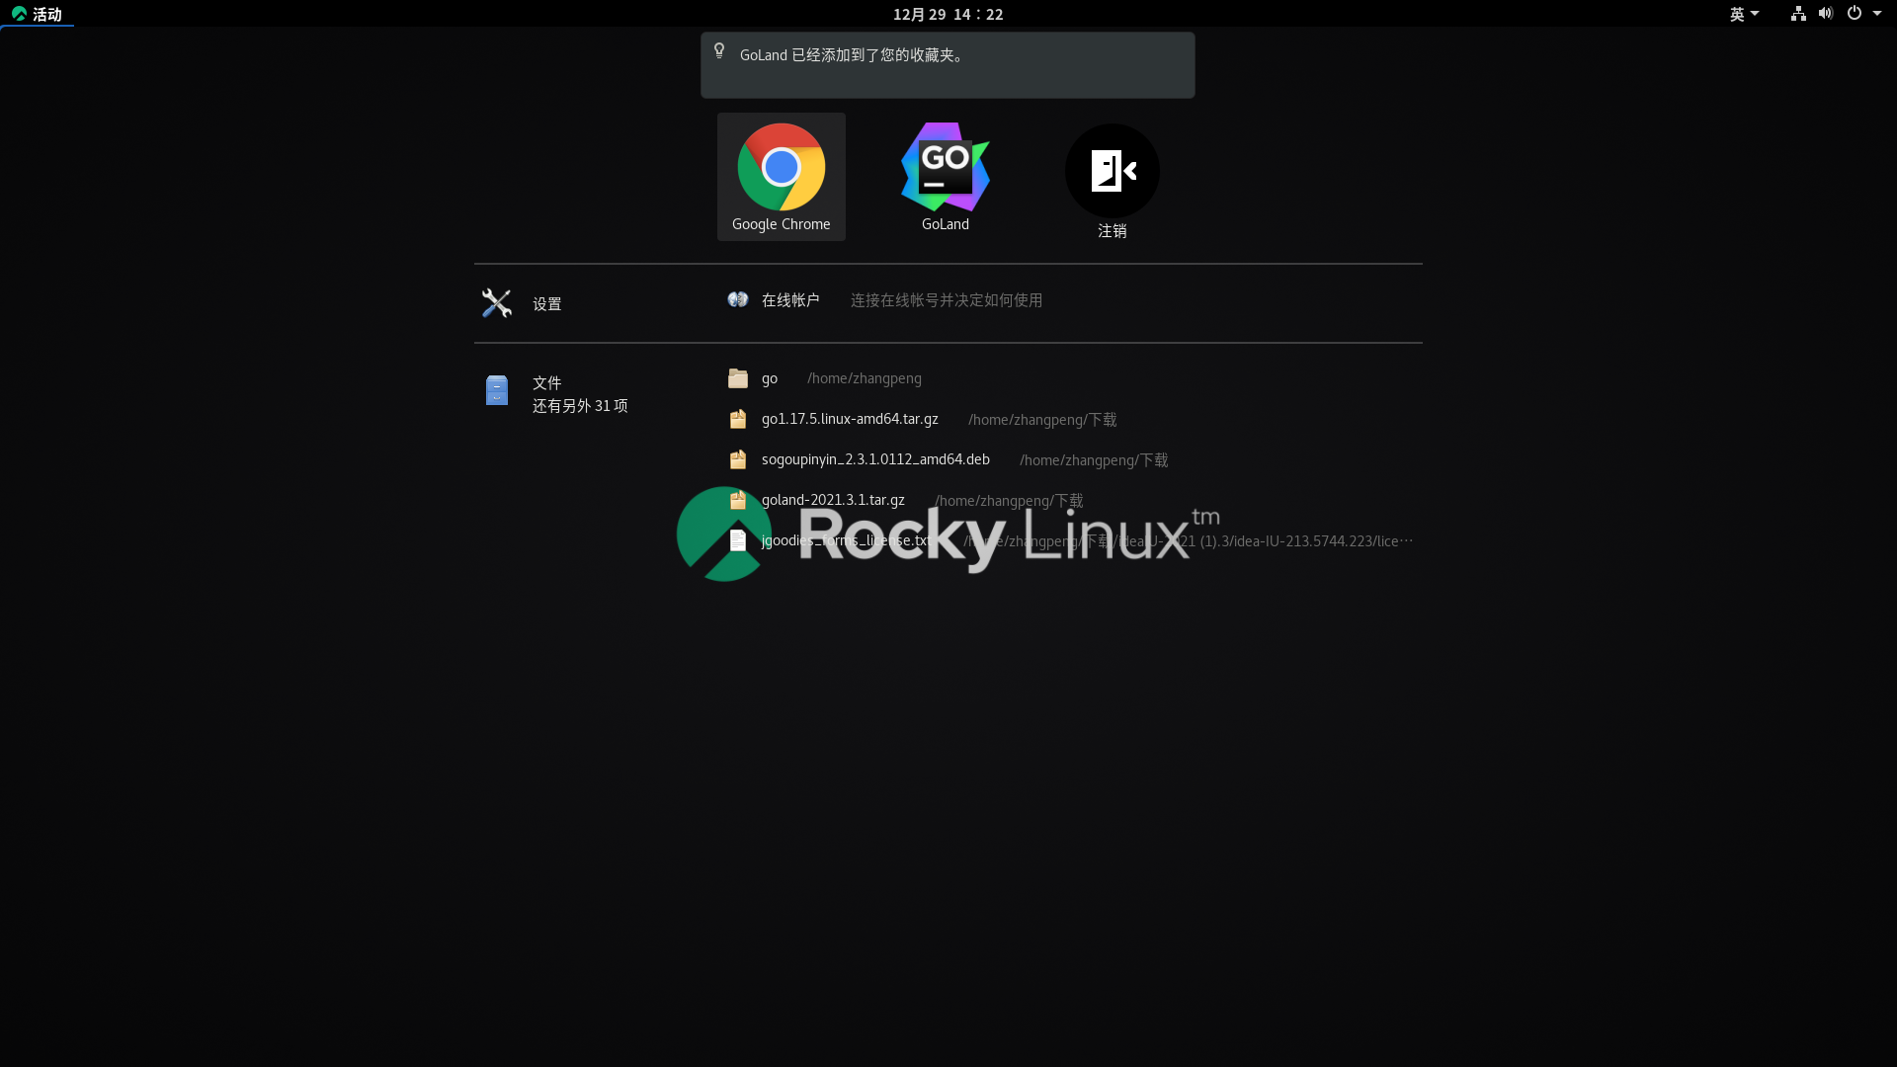Click the 注销 (log out) icon

(1113, 171)
